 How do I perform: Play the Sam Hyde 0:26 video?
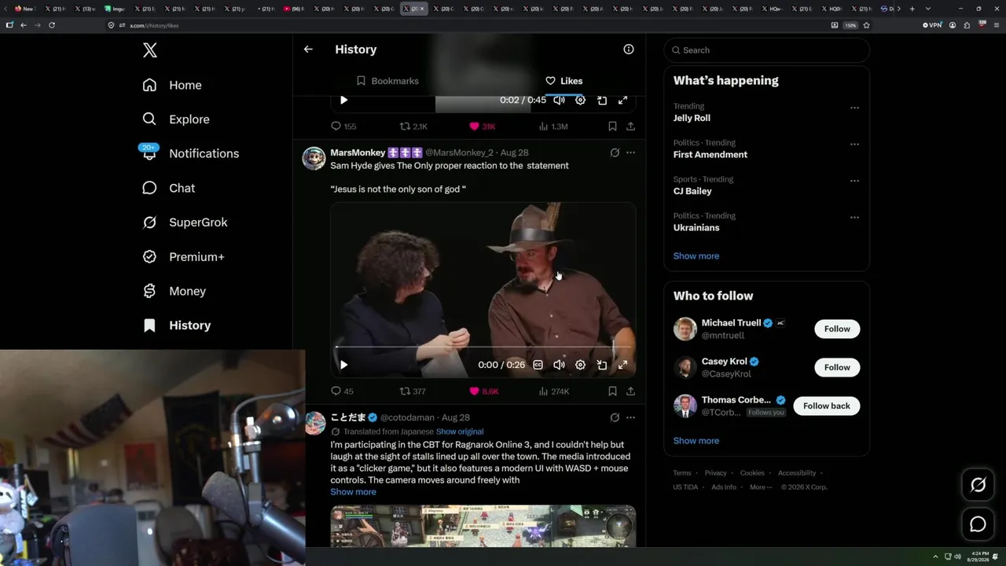point(343,365)
